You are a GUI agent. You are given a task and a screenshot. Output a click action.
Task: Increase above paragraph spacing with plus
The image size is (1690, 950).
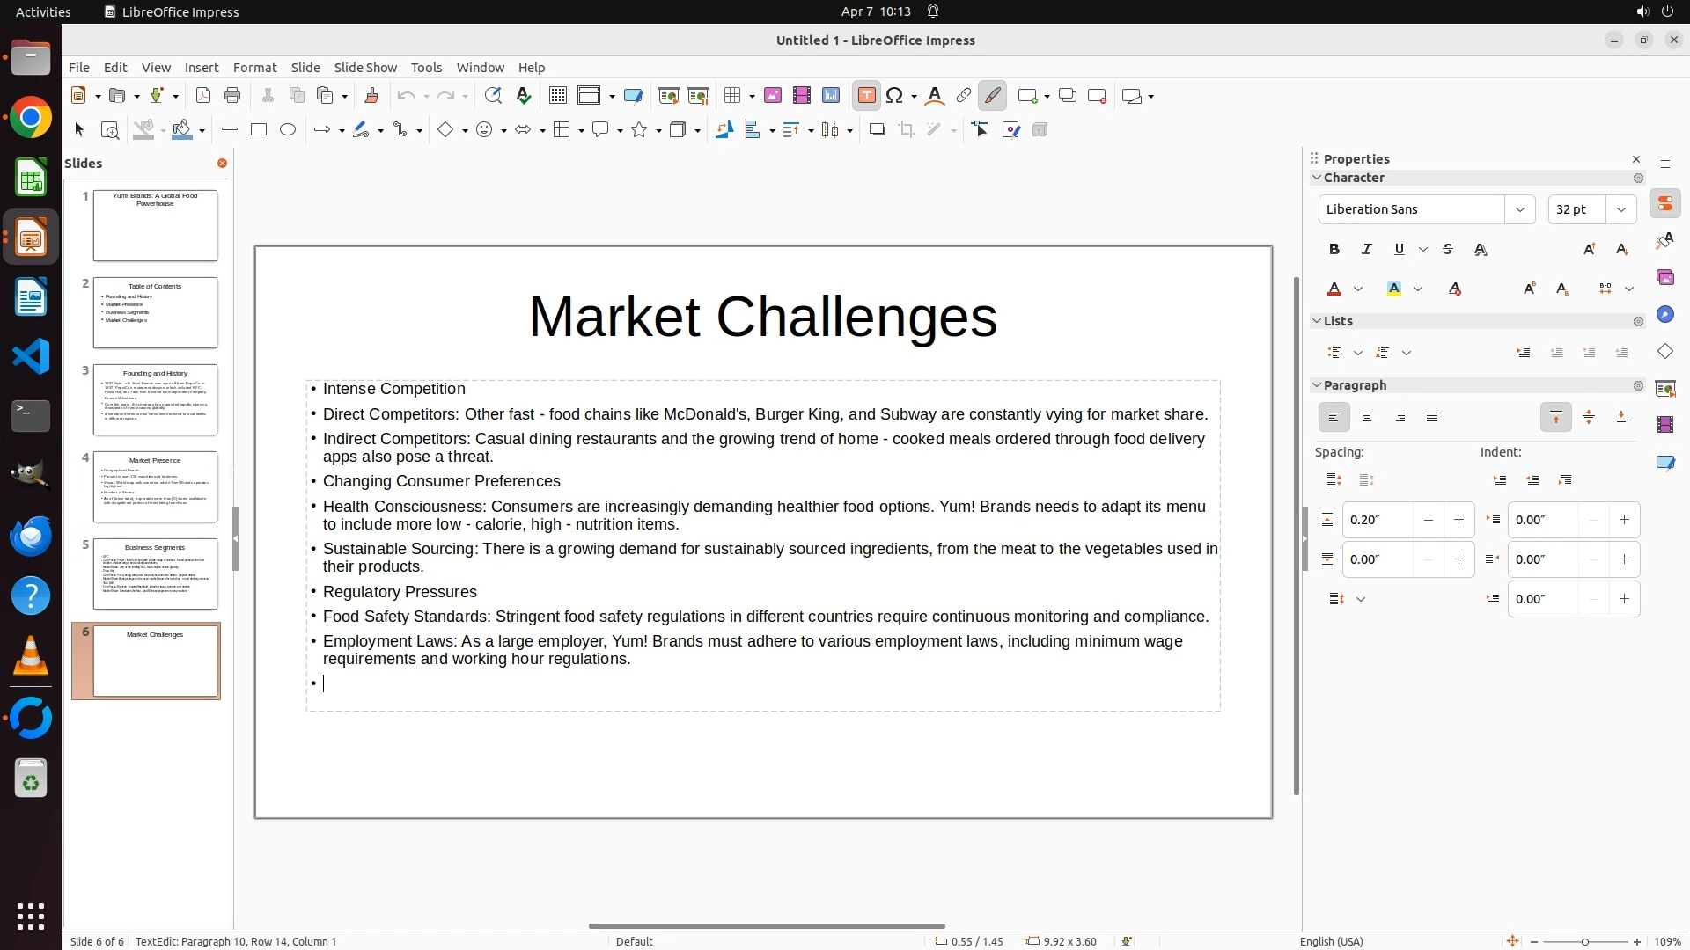tap(1459, 520)
